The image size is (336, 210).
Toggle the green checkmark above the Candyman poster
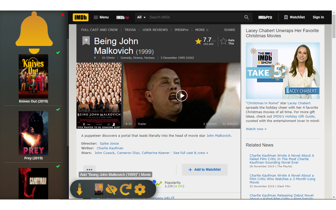click(x=58, y=166)
